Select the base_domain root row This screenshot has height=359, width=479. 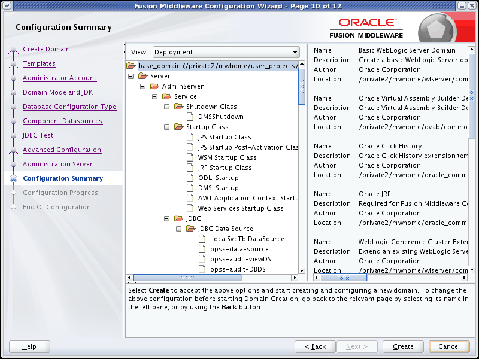click(x=217, y=66)
